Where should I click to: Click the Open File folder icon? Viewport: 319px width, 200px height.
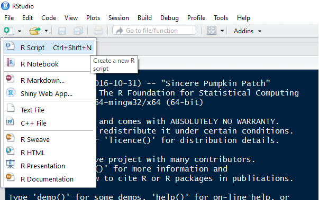point(35,31)
